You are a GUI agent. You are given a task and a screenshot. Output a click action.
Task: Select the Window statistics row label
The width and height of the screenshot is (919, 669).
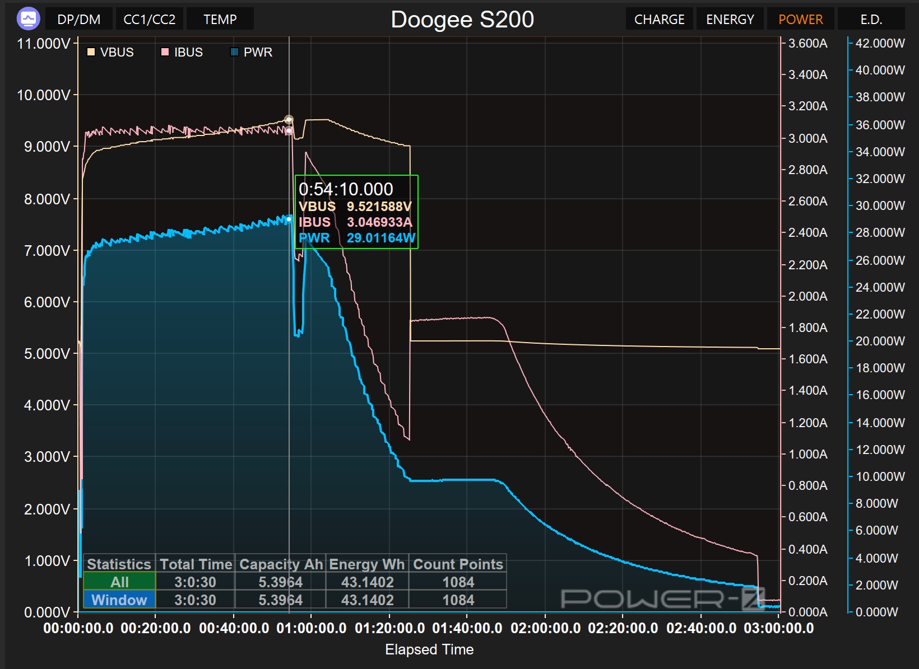pos(119,600)
